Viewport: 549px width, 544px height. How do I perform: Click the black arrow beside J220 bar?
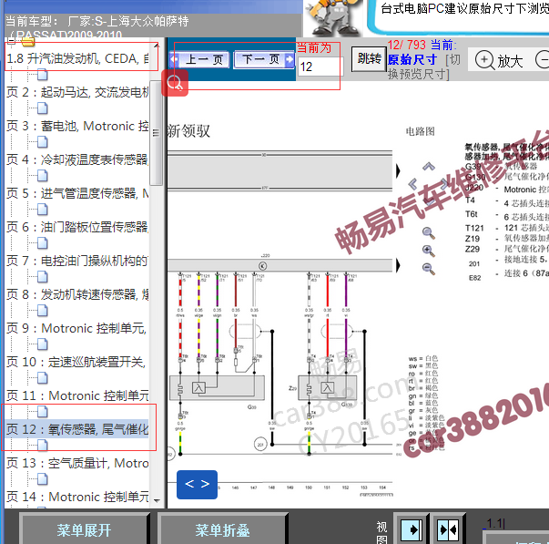click(398, 265)
